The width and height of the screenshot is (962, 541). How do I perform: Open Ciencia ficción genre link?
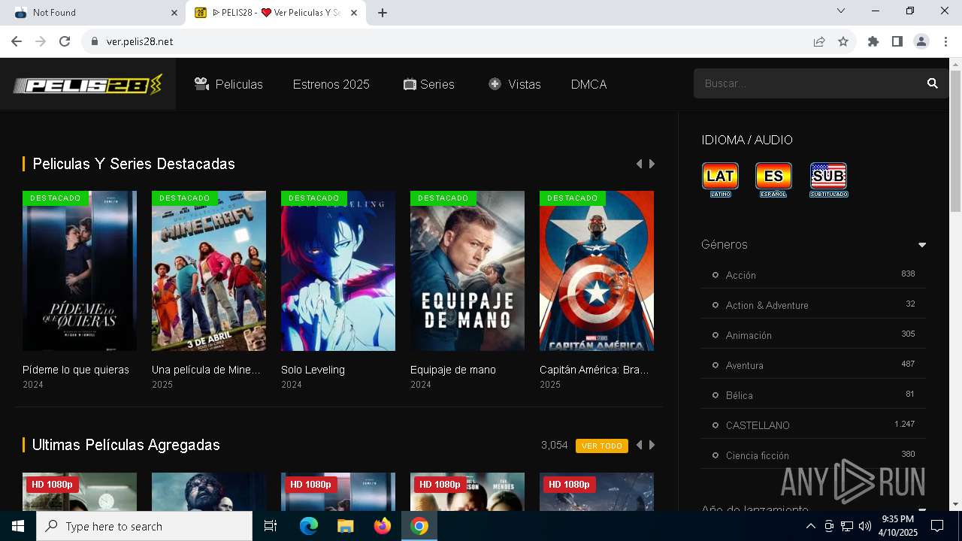(758, 455)
